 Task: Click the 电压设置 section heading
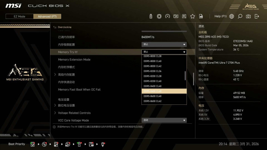(63, 100)
